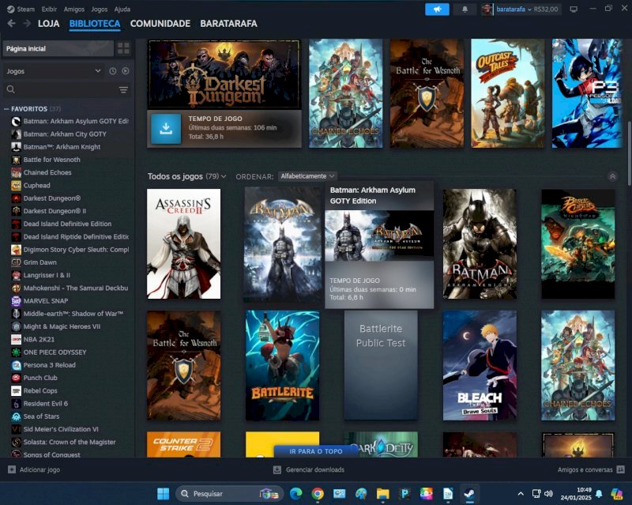The height and width of the screenshot is (505, 632).
Task: Open the notifications bell in Steam header
Action: (x=465, y=9)
